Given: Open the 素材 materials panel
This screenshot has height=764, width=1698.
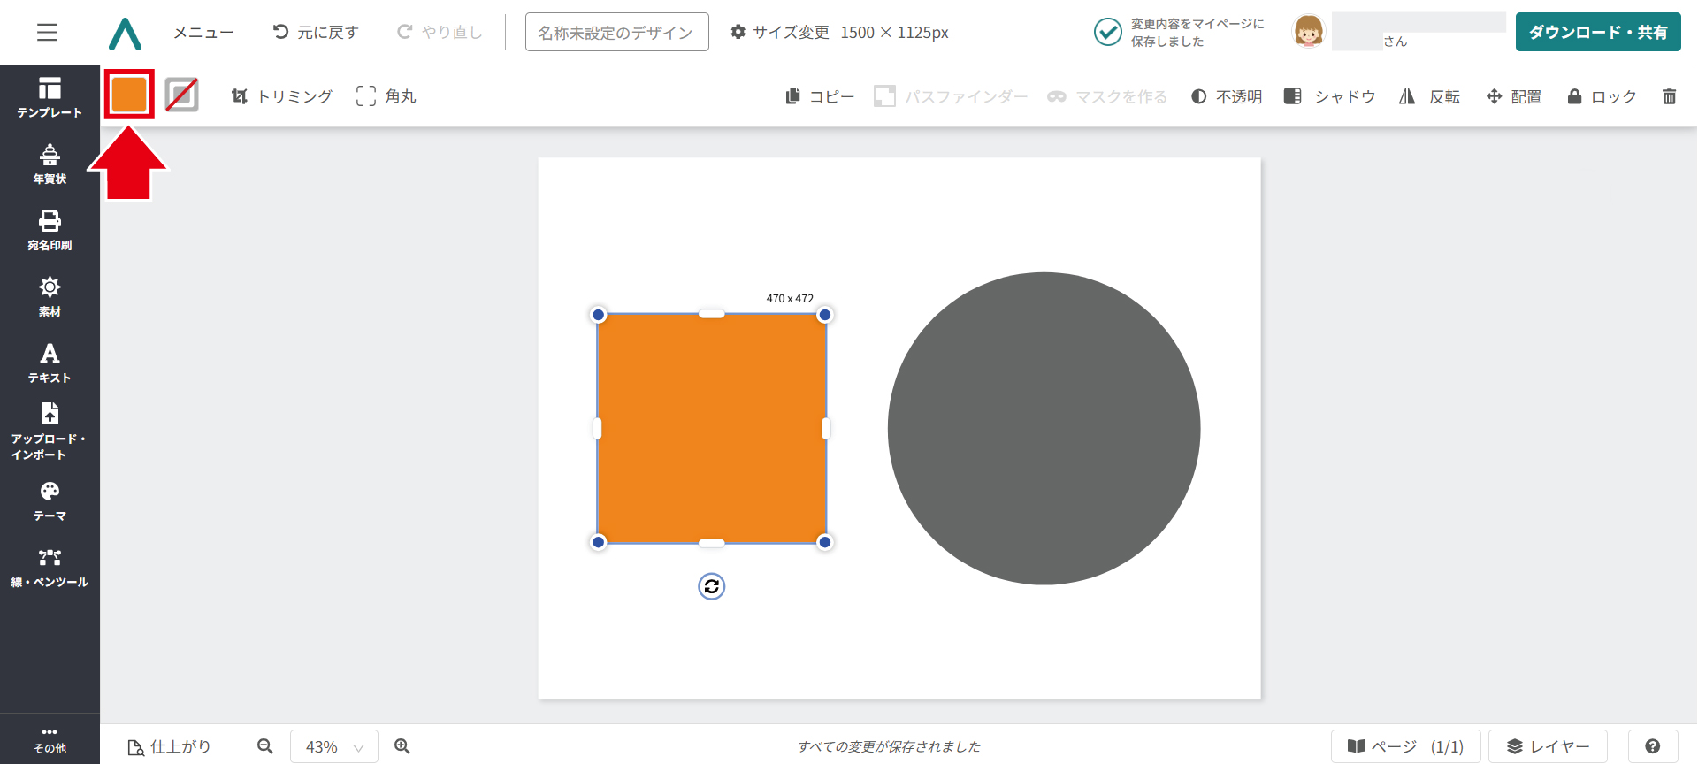Looking at the screenshot, I should coord(50,296).
